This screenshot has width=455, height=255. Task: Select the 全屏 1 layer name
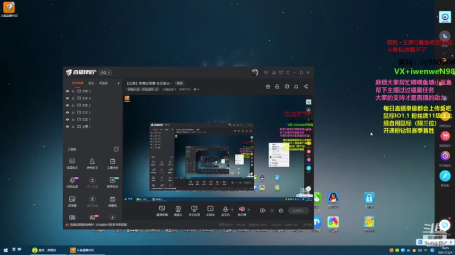tap(86, 126)
